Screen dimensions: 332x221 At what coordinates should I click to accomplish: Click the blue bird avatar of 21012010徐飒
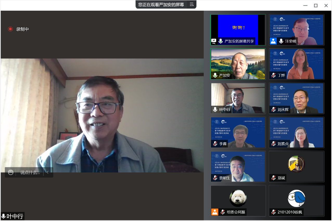(296, 198)
